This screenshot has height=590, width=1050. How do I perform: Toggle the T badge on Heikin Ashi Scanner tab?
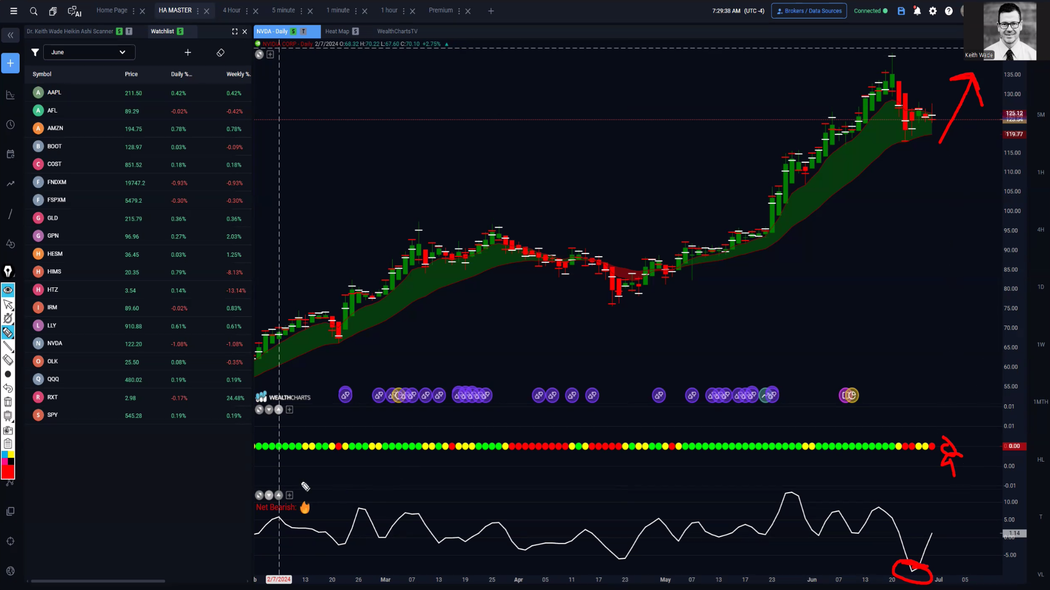click(x=129, y=32)
